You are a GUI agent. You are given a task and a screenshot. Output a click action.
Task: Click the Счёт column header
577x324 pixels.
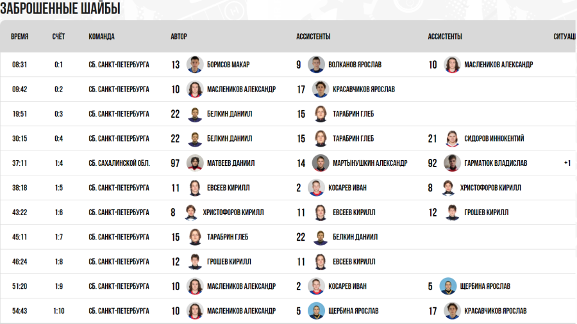pos(58,36)
